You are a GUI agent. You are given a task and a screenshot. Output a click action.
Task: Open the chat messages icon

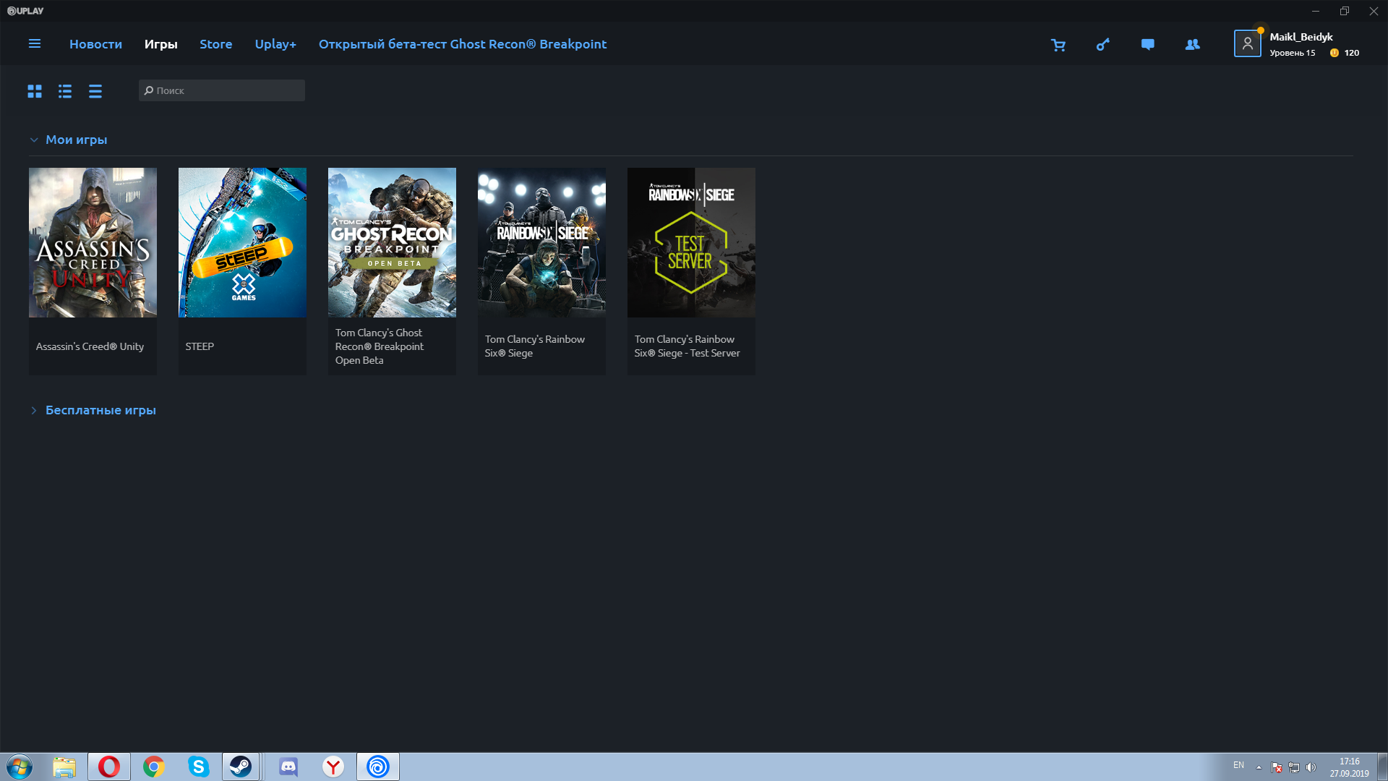pos(1148,45)
